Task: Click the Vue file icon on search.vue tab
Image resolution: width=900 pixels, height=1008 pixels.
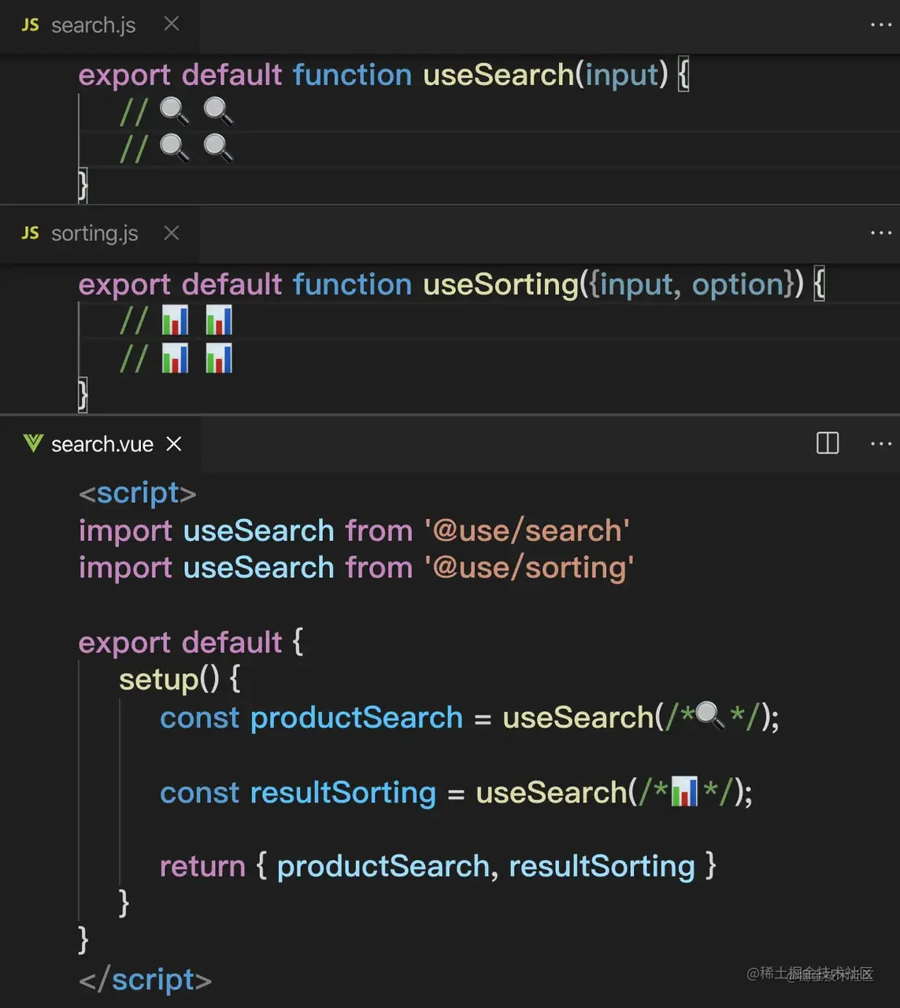Action: coord(33,443)
